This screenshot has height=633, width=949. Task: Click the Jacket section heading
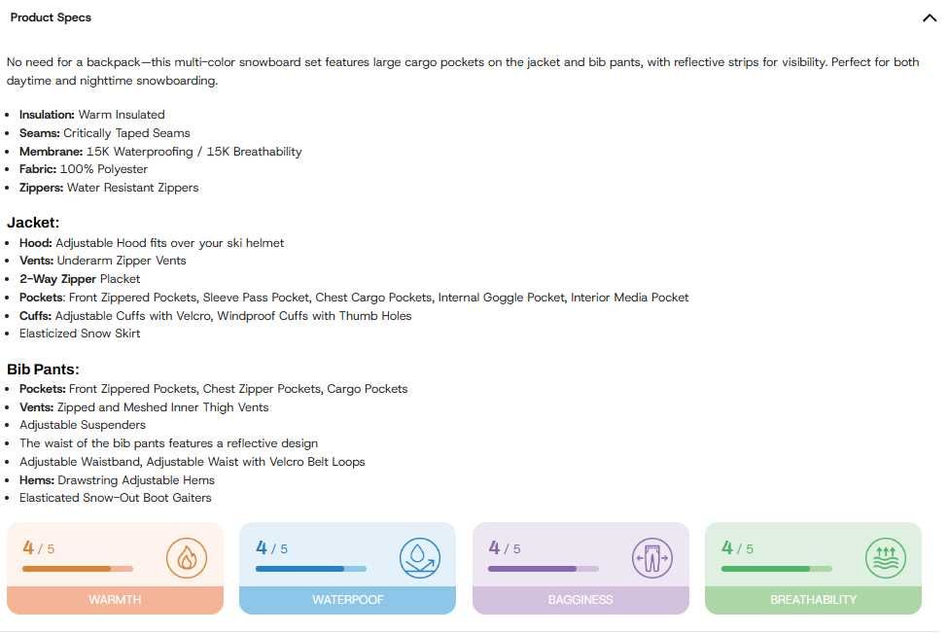(x=33, y=223)
